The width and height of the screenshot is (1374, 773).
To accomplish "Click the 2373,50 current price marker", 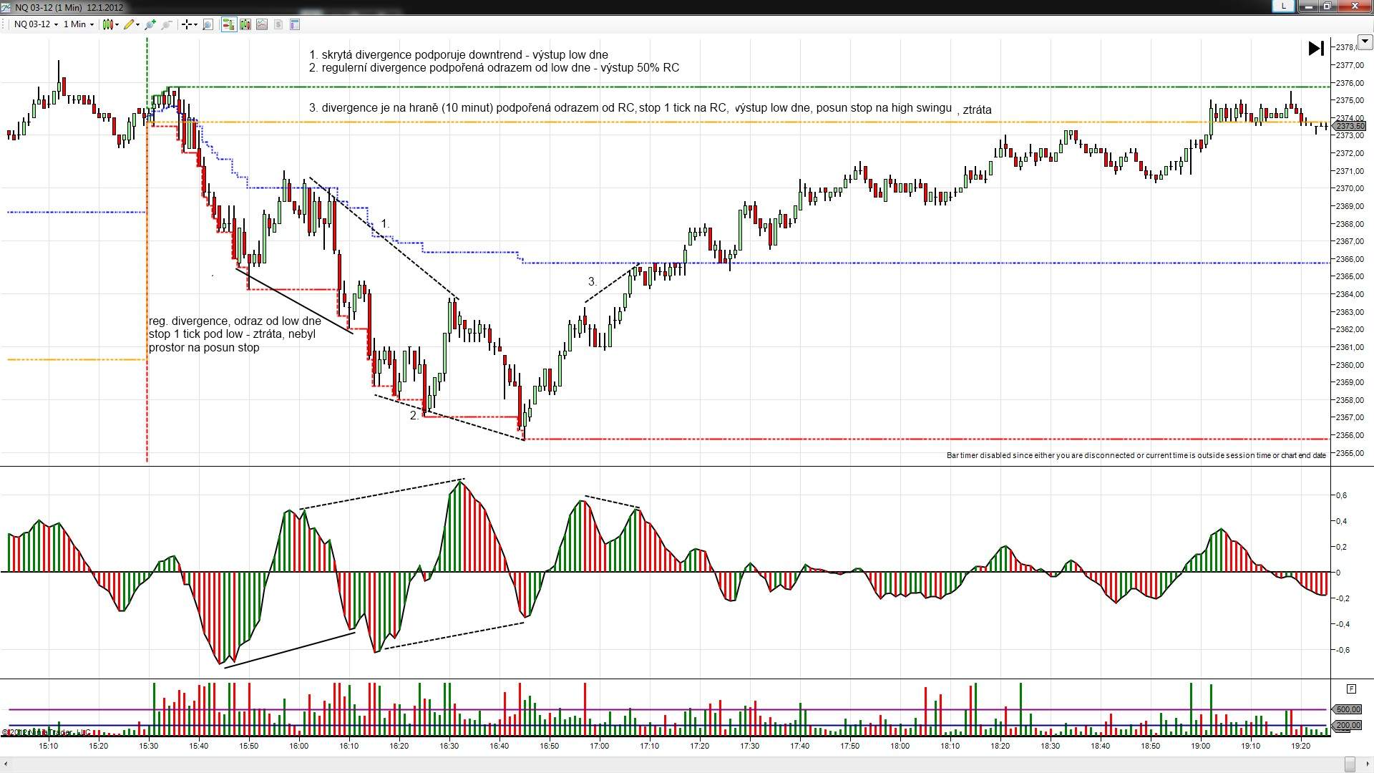I will click(1350, 127).
